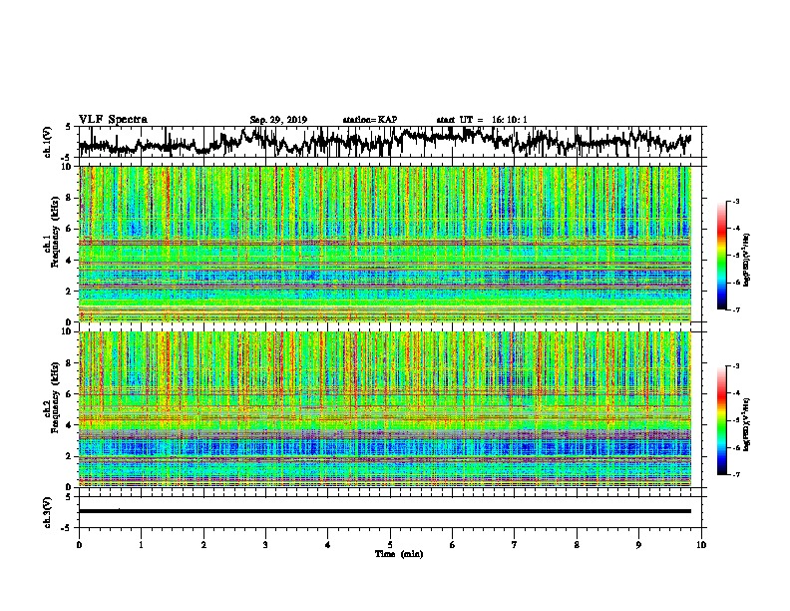Image resolution: width=790 pixels, height=611 pixels.
Task: Click the ch.1 spectrogram panel
Action: click(x=385, y=244)
